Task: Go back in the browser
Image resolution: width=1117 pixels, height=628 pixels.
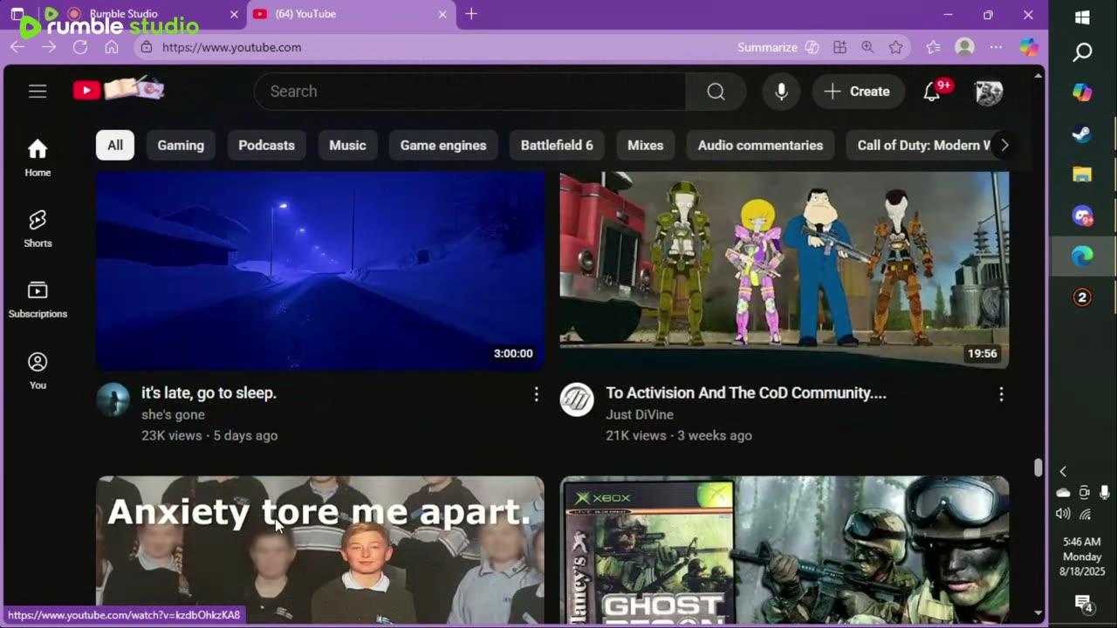Action: 17,47
